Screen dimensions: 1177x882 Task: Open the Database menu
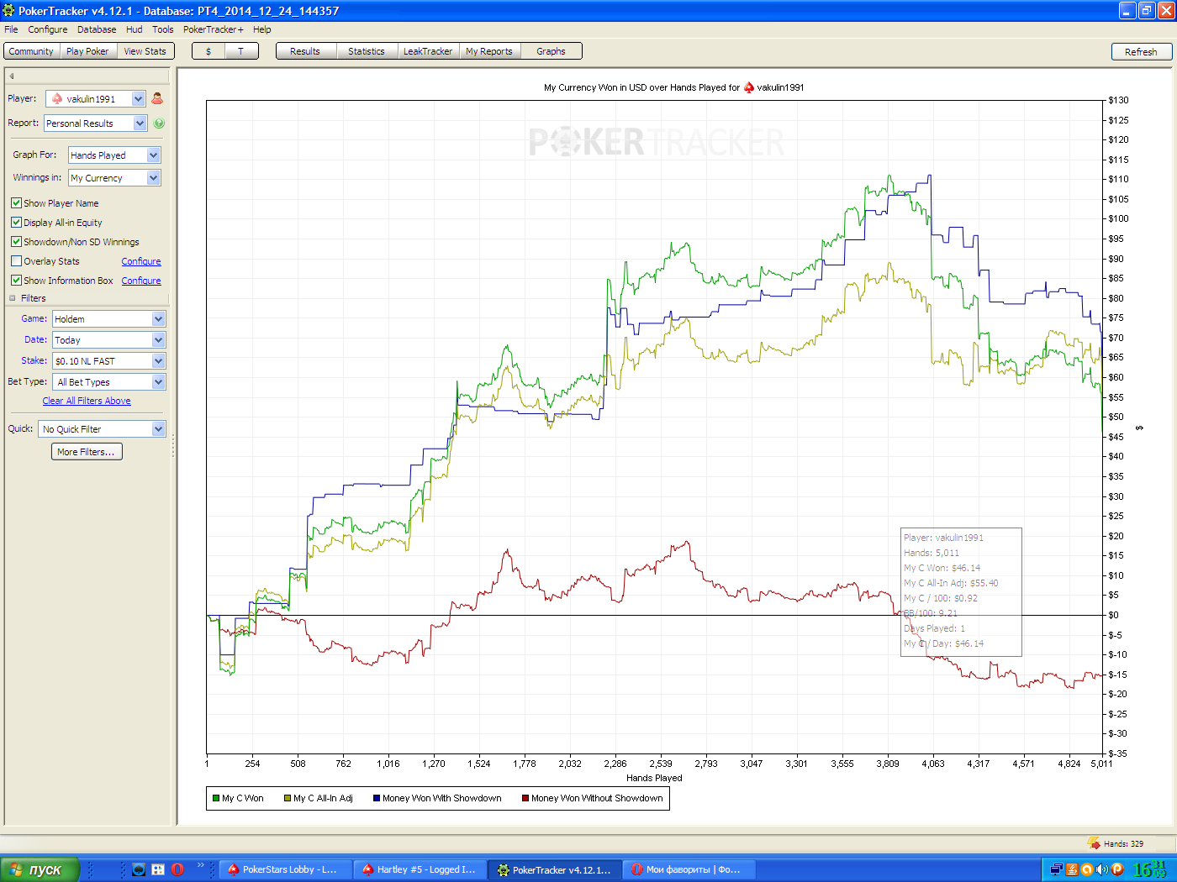[x=97, y=29]
